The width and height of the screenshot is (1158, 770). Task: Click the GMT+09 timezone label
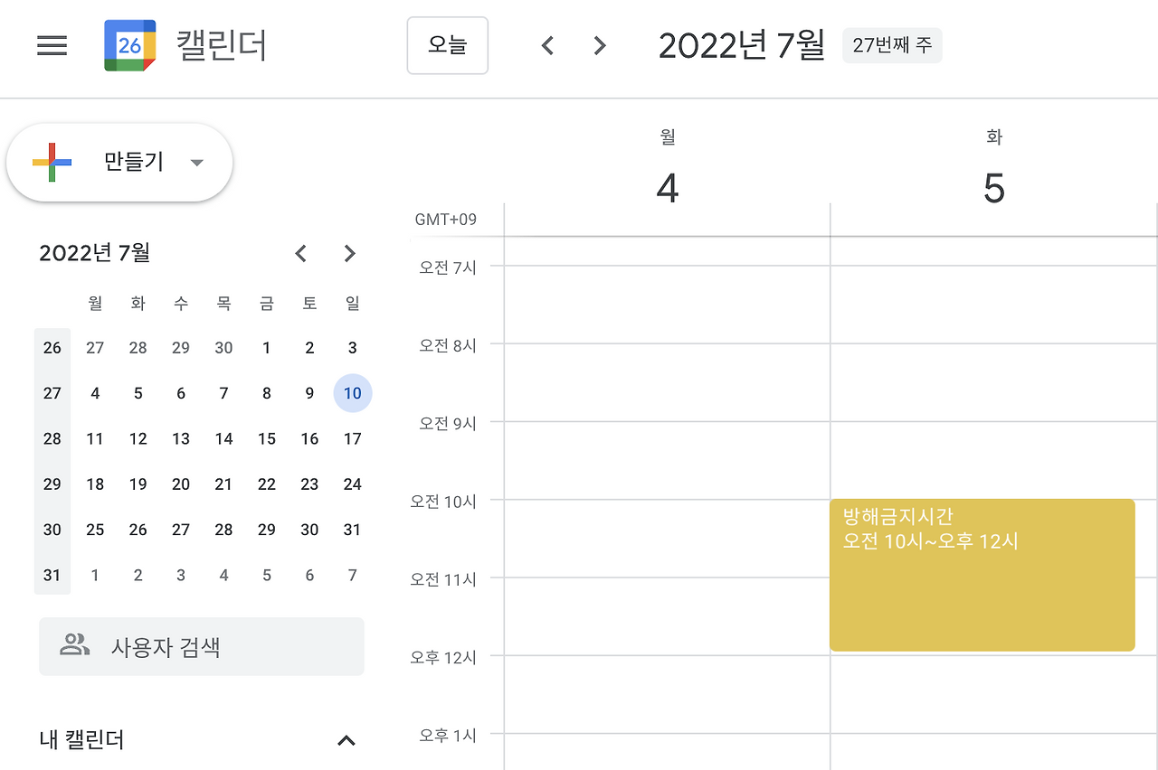pyautogui.click(x=445, y=219)
